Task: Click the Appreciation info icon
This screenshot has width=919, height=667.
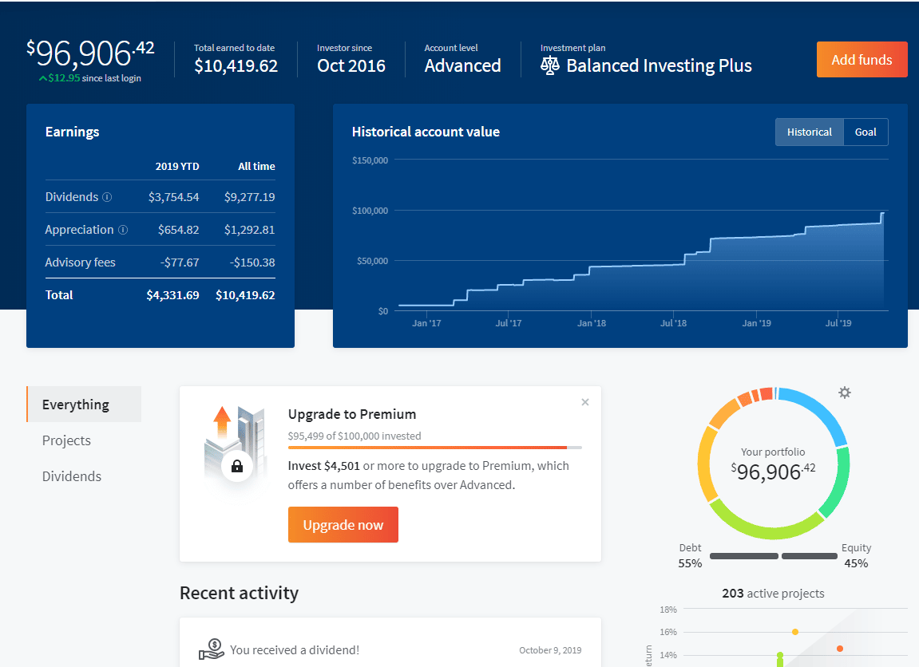Action: click(123, 230)
